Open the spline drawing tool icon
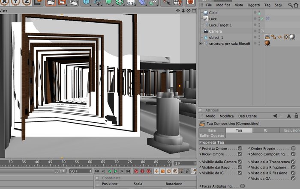 pos(97,2)
